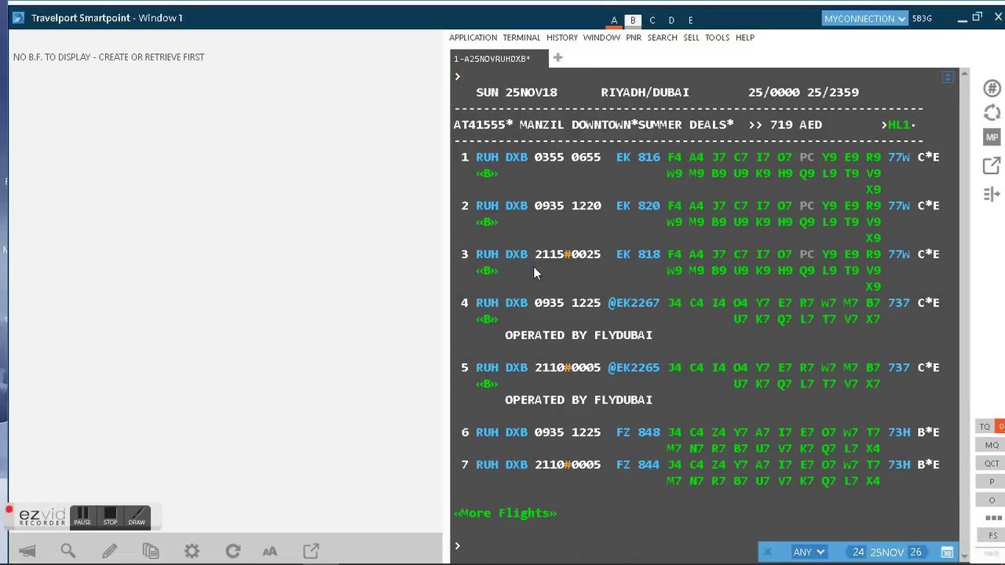Switch to work area E
This screenshot has width=1005, height=565.
pos(690,20)
